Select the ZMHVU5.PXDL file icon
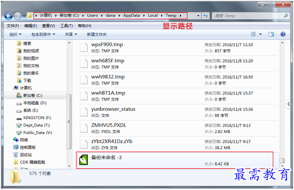Screen dimensions: 294x190 point(84,128)
